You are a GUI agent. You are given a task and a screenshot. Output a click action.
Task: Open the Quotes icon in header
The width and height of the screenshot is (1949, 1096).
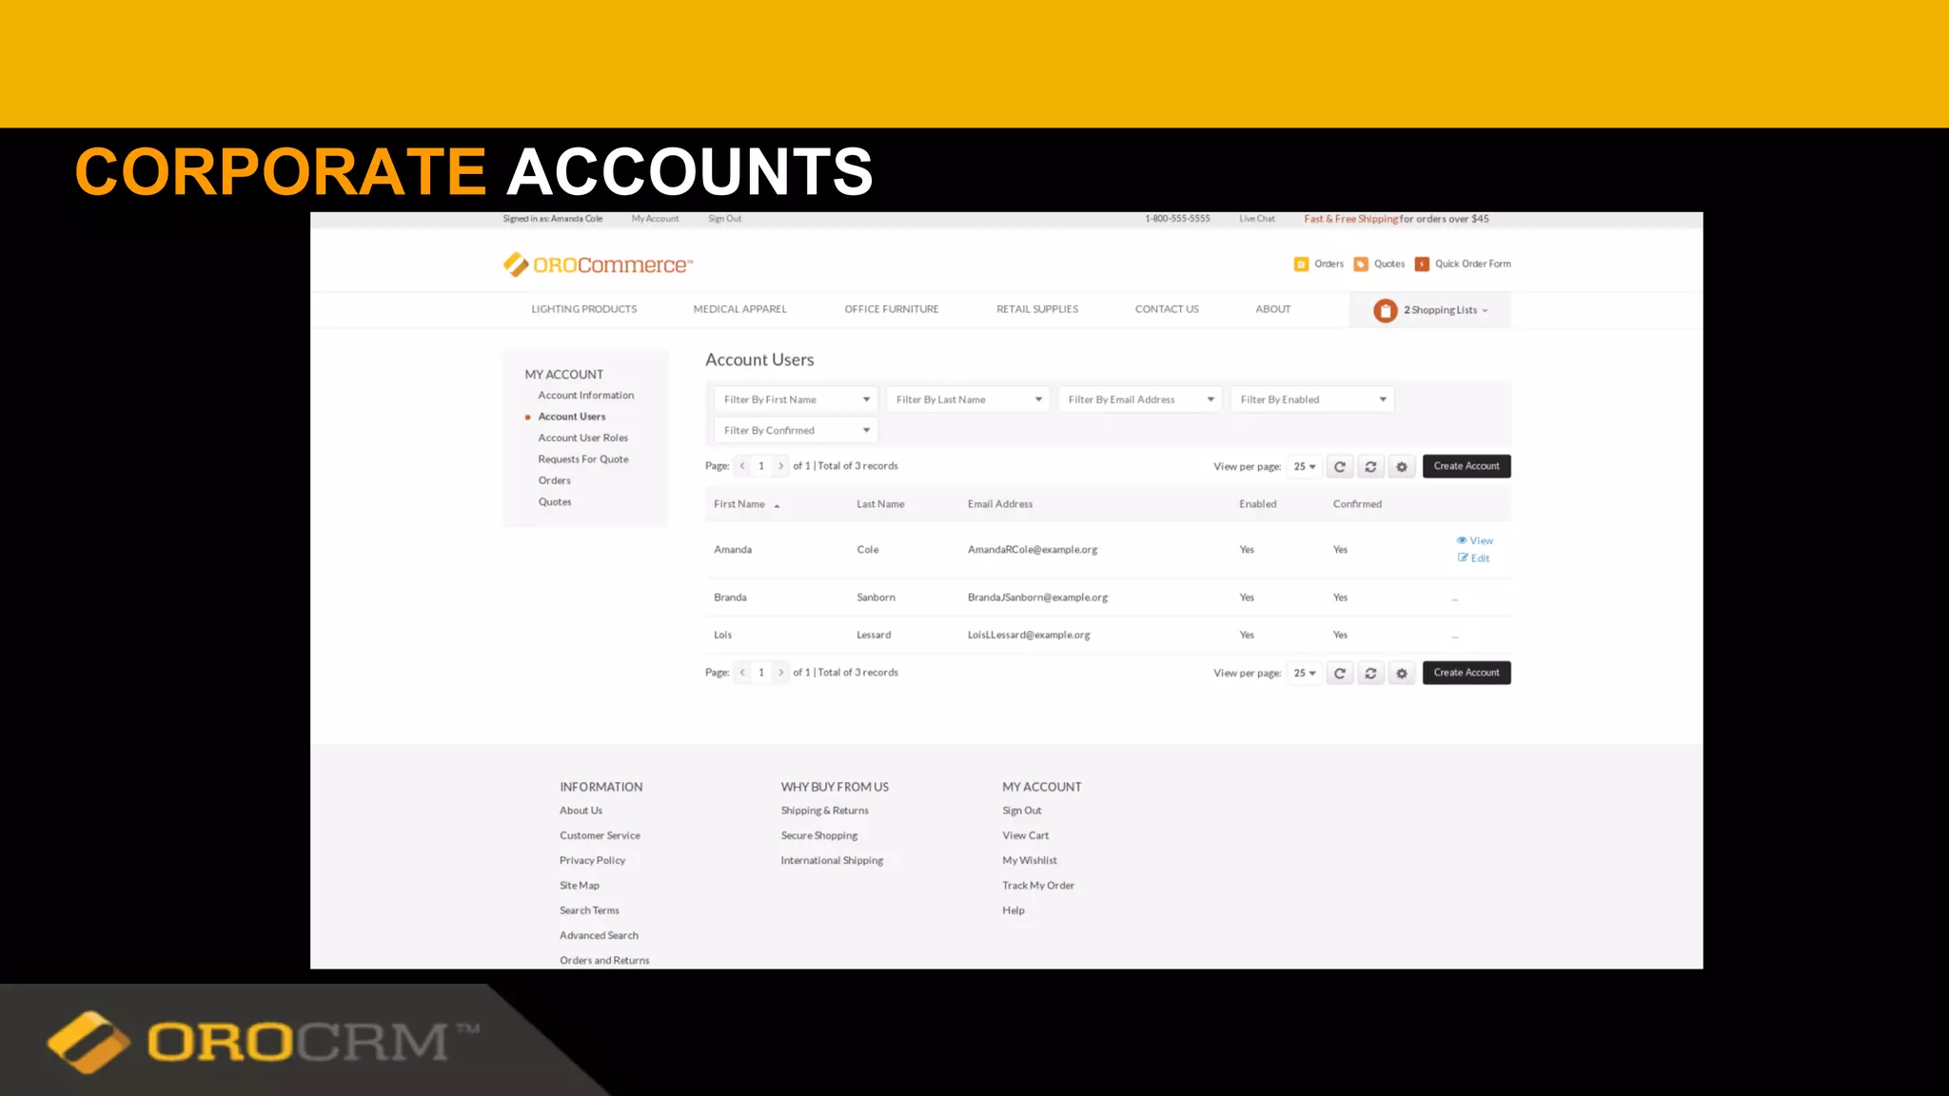(x=1361, y=264)
